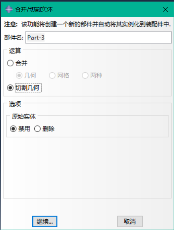
Task: Select the 两种 merge type radio button
Action: pyautogui.click(x=85, y=75)
